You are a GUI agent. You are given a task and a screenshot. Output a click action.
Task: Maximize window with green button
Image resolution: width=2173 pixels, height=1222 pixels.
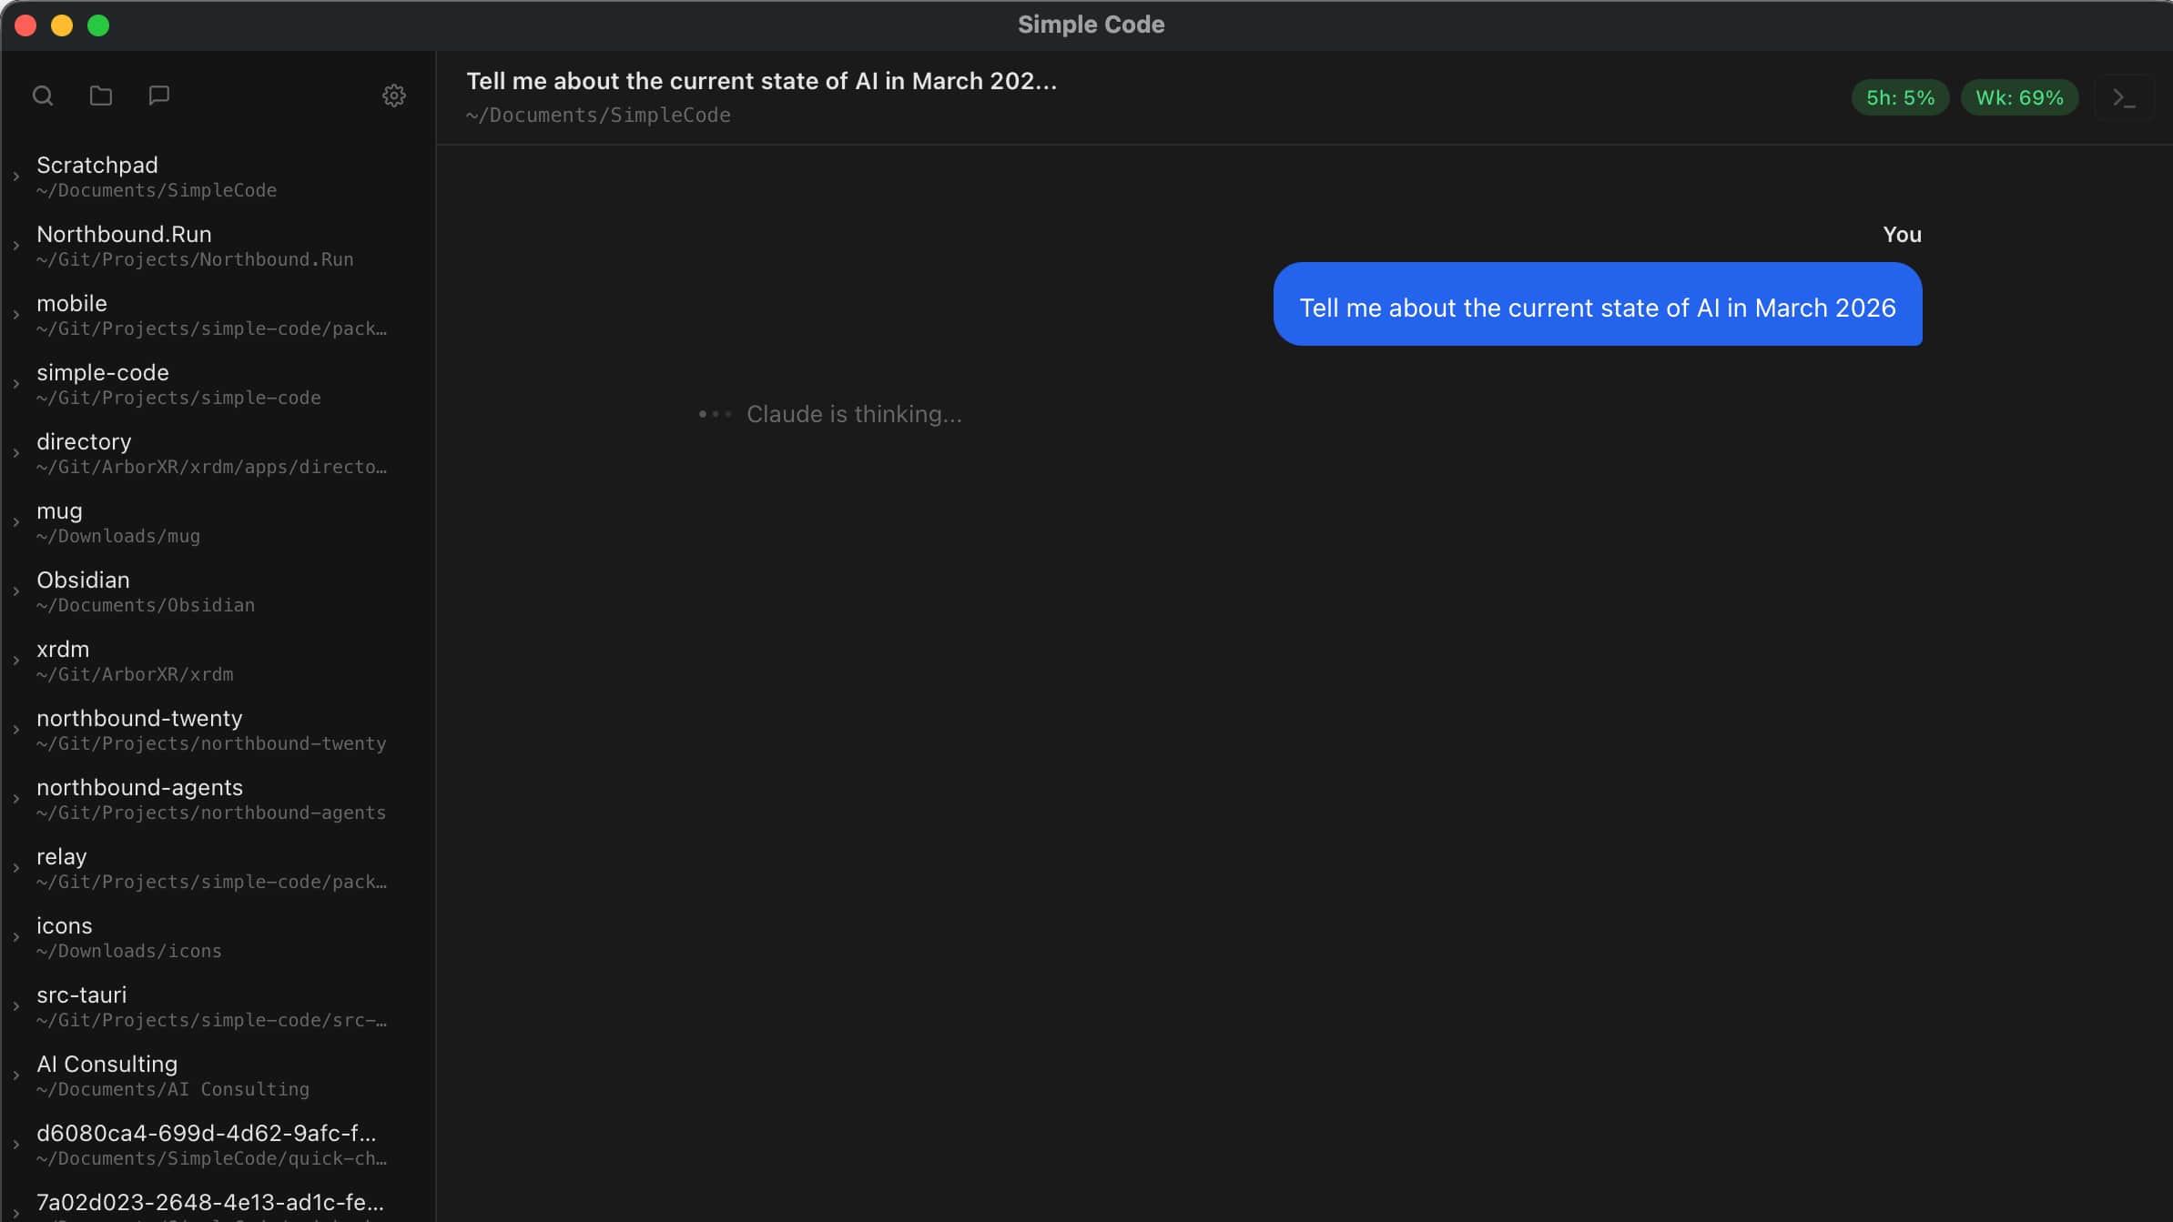(98, 25)
